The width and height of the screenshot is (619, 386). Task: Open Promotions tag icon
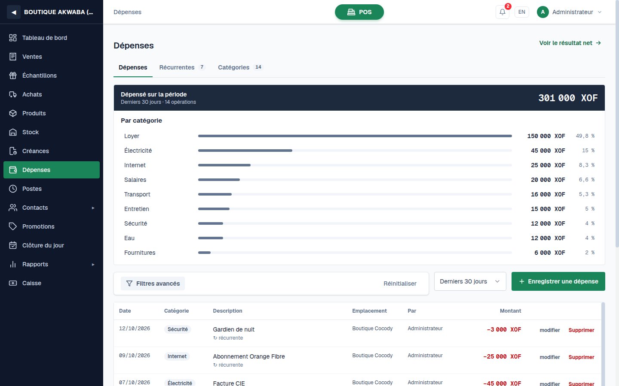13,226
